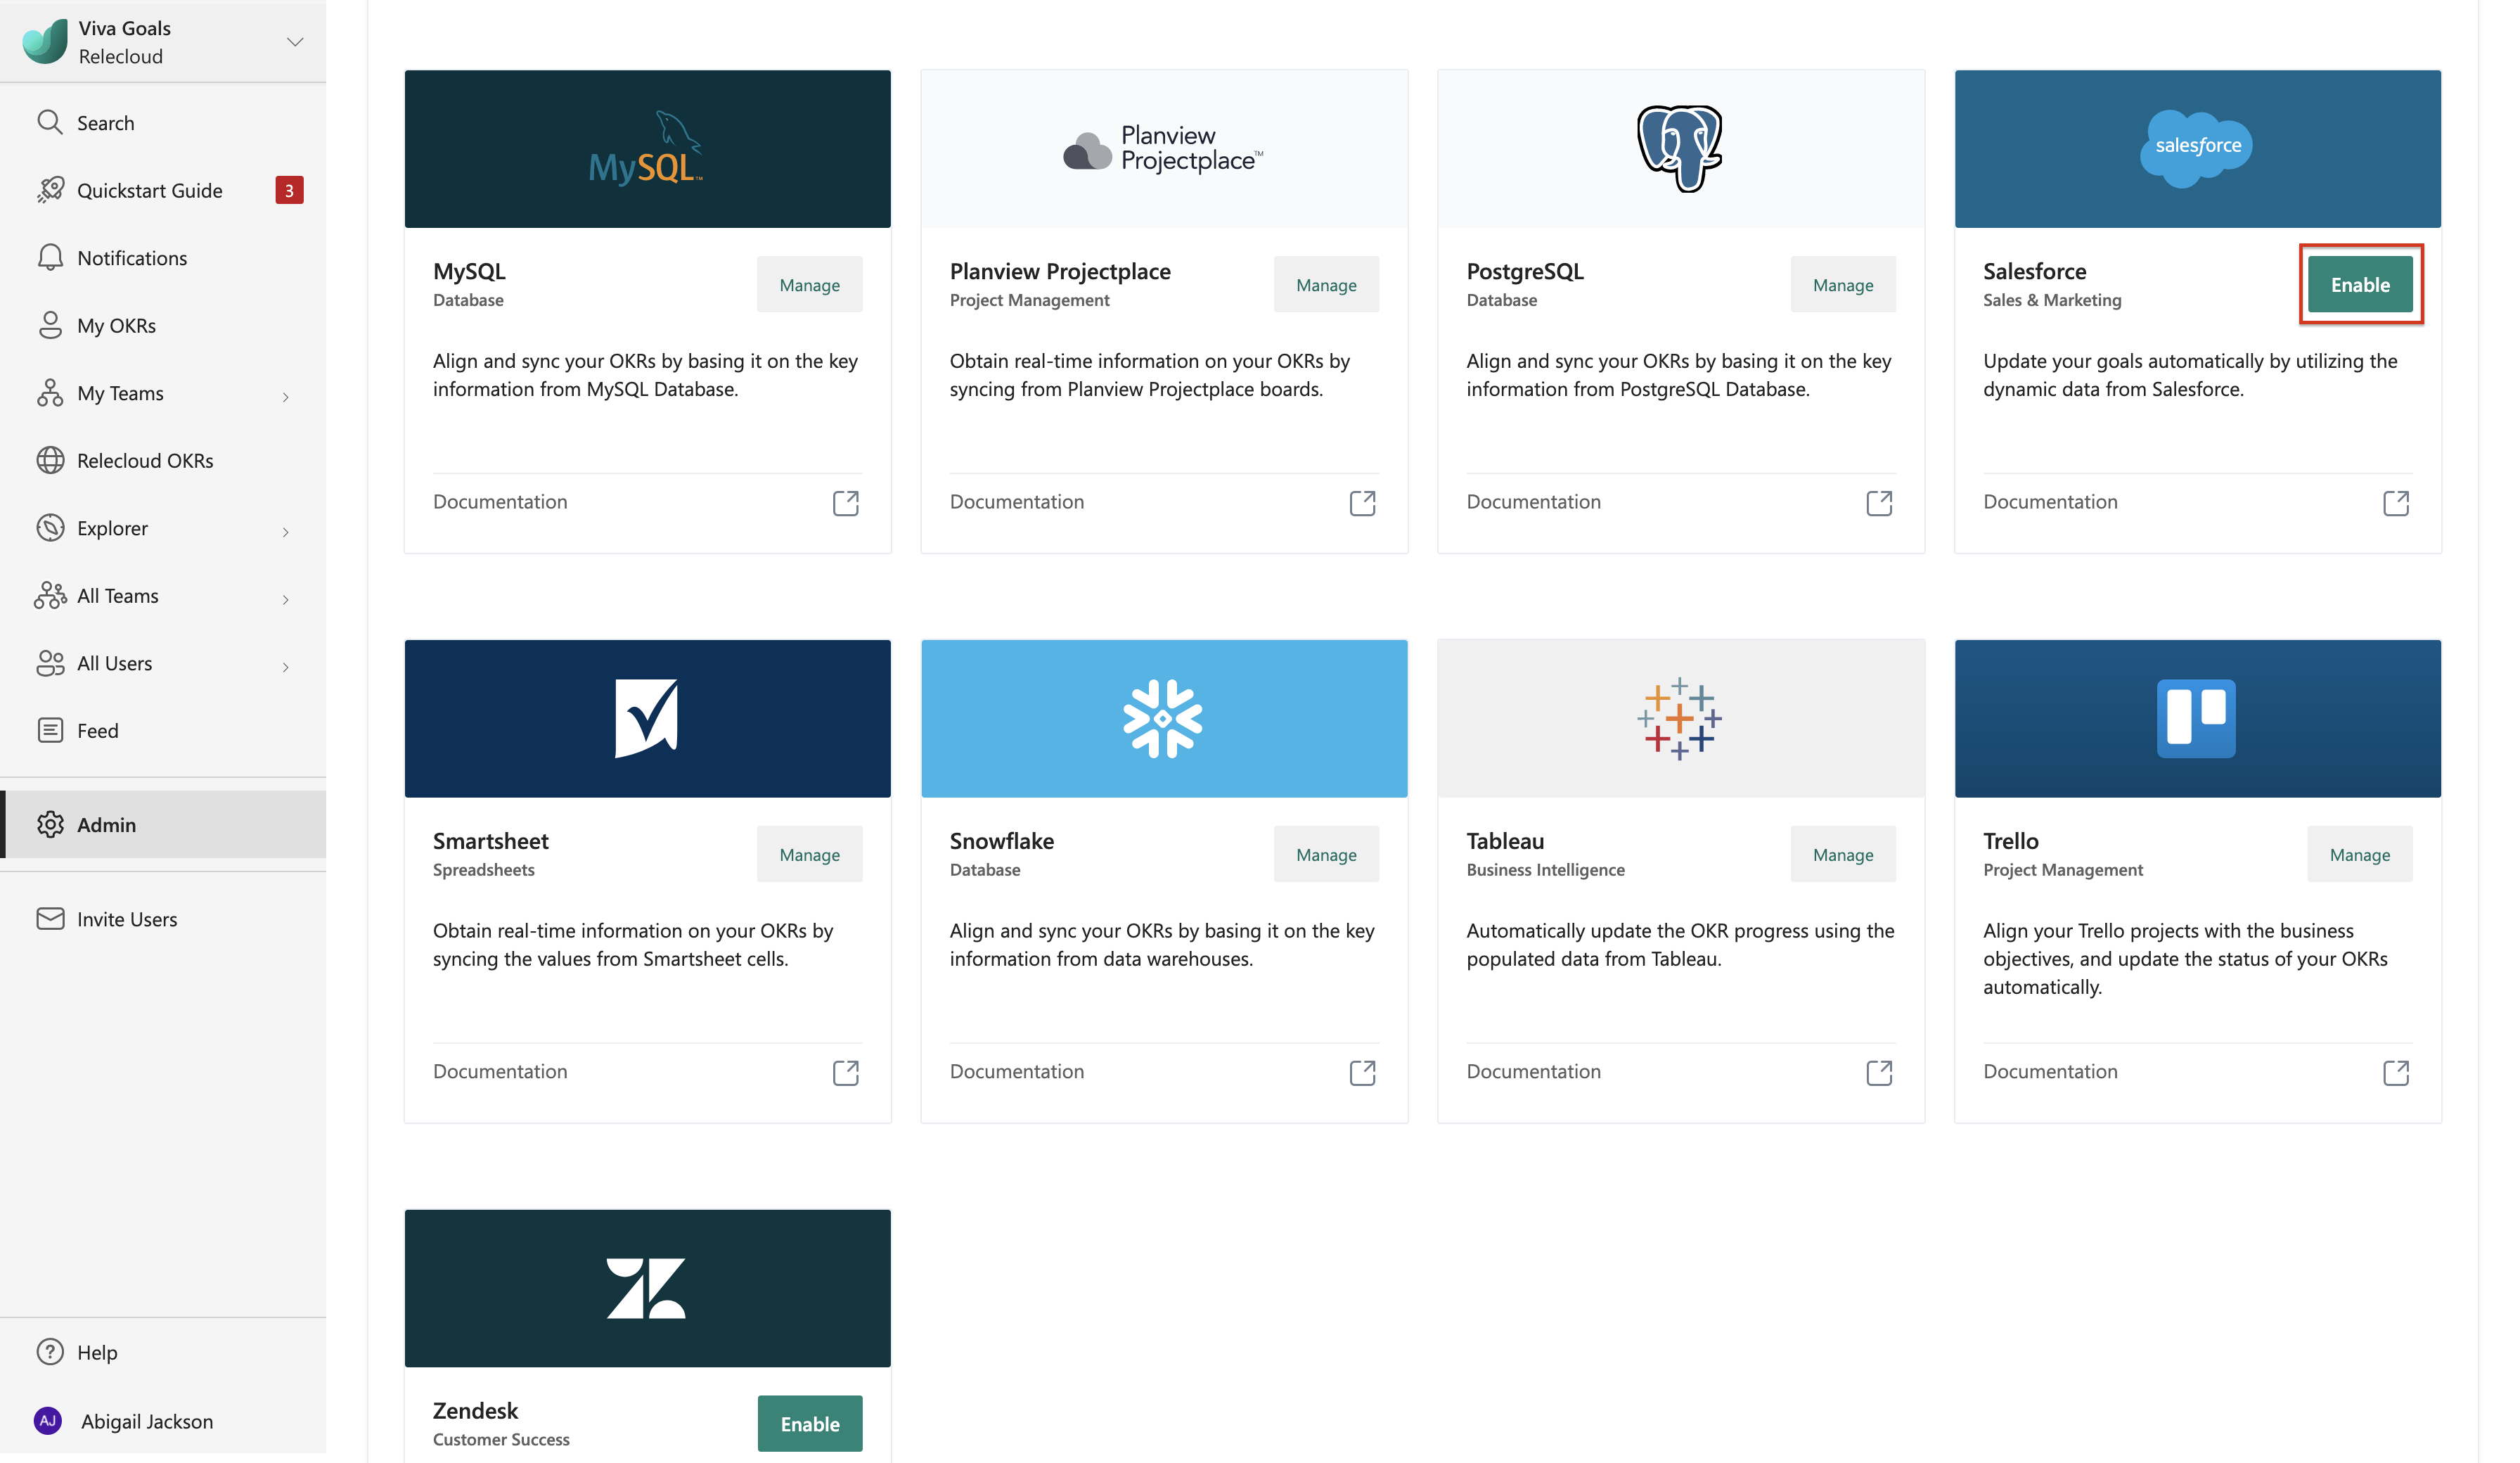Image resolution: width=2520 pixels, height=1463 pixels.
Task: Open MySQL documentation external link icon
Action: 846,502
